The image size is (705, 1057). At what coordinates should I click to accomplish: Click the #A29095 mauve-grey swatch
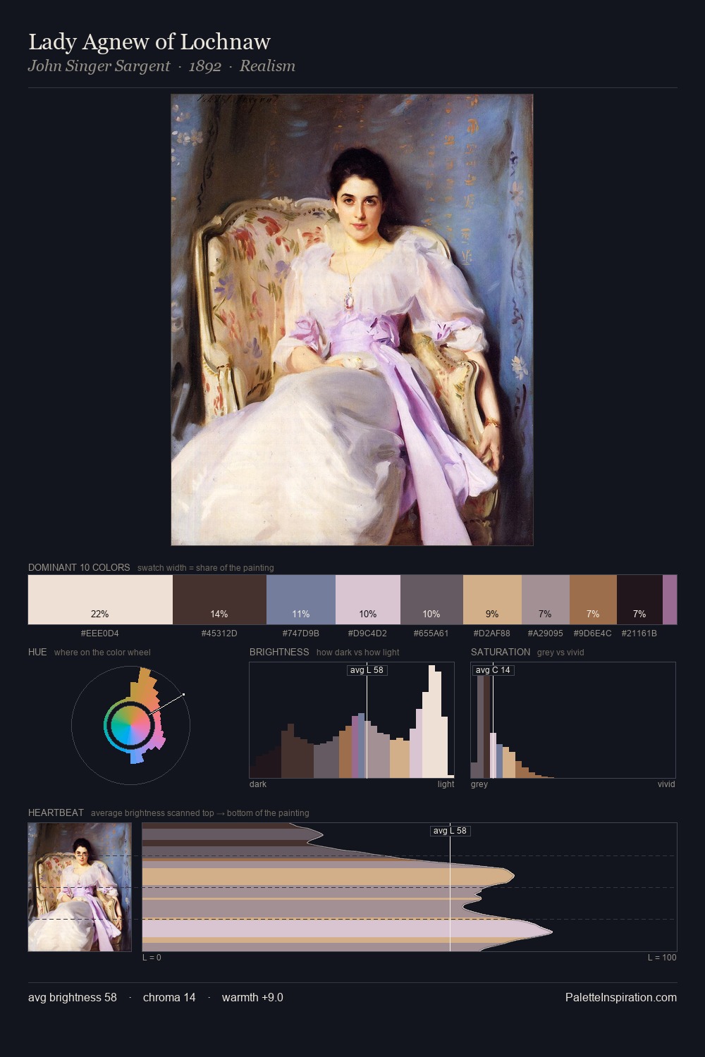click(546, 600)
